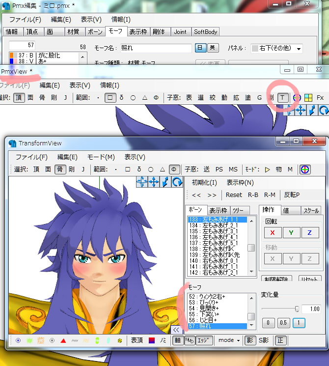Click the Reset button in TransformView
329x366 pixels.
[x=234, y=195]
